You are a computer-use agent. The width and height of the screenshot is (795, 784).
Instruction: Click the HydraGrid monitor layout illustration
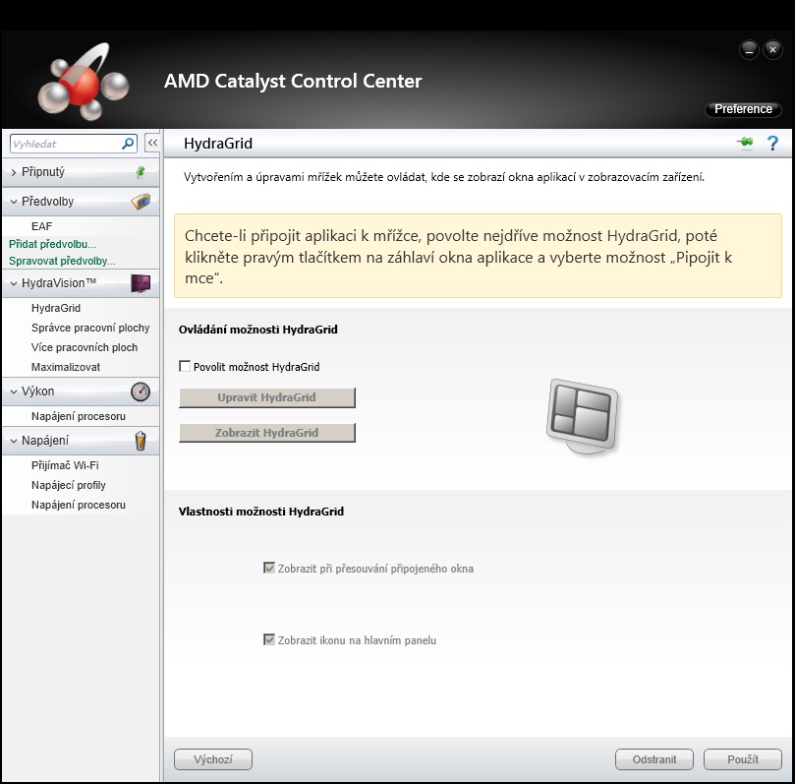pyautogui.click(x=583, y=416)
